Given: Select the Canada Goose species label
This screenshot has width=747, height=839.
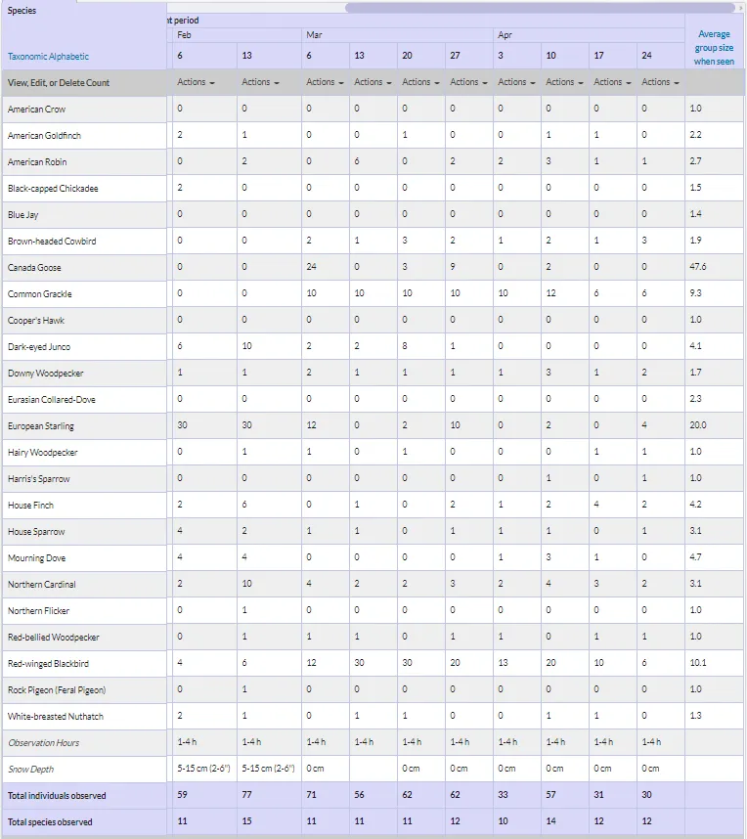Looking at the screenshot, I should click(x=34, y=268).
